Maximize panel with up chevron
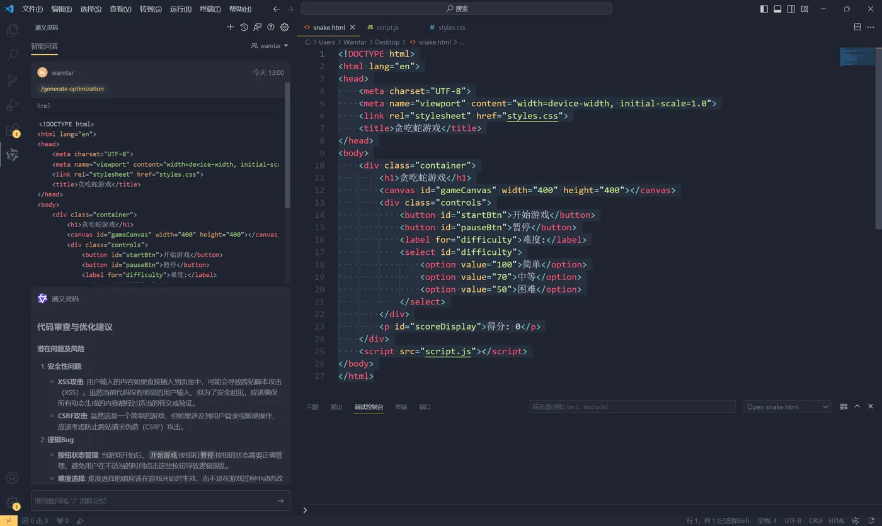 click(857, 406)
